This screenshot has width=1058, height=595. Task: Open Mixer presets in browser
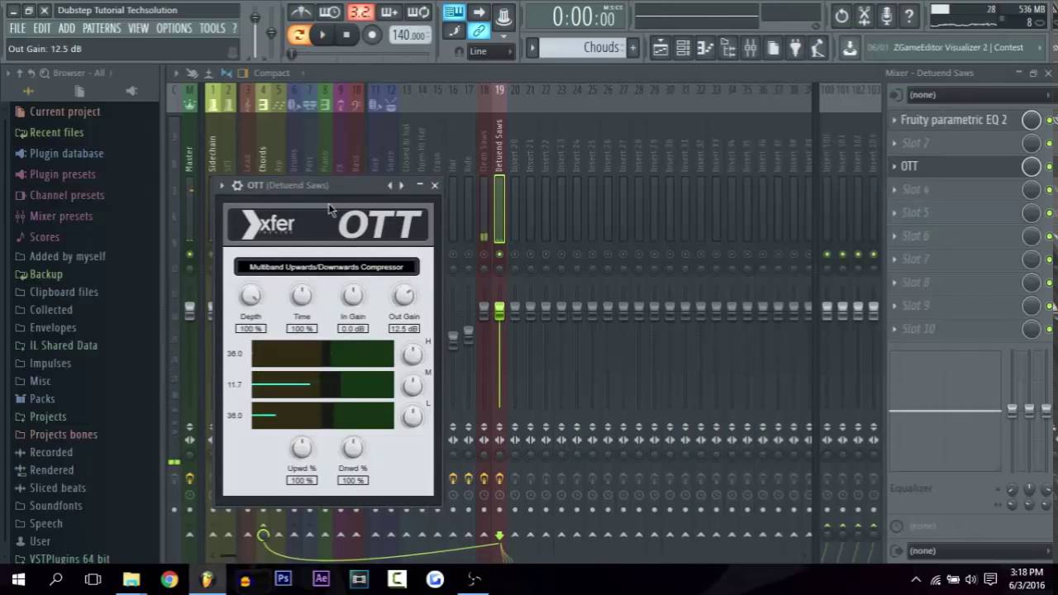60,217
